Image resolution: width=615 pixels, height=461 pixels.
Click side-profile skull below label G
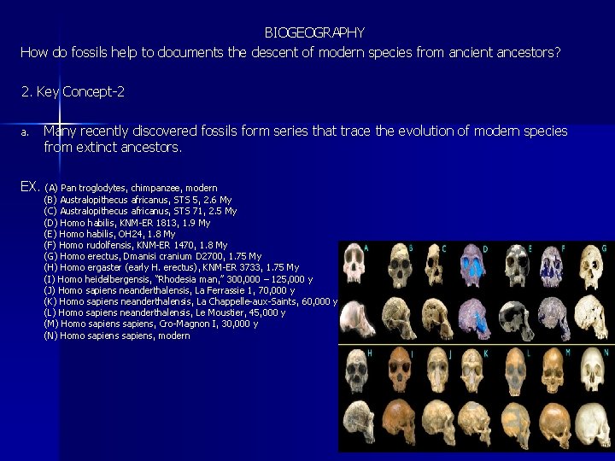click(x=591, y=317)
